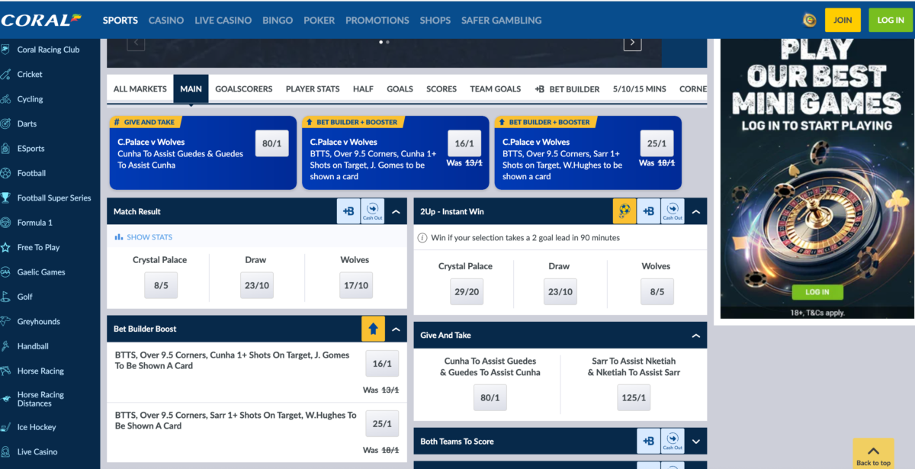The height and width of the screenshot is (469, 915).
Task: Expand the Both Teams To Score market
Action: [695, 442]
